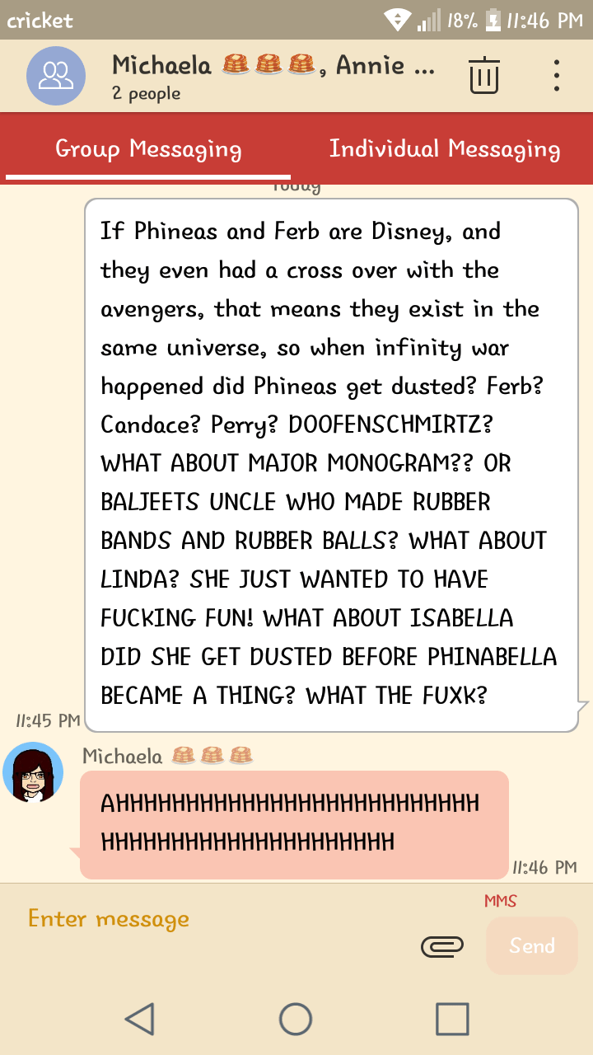Tap Michaela's AHHHH reply bubble
Screen dimensions: 593x1055
pyautogui.click(x=294, y=824)
